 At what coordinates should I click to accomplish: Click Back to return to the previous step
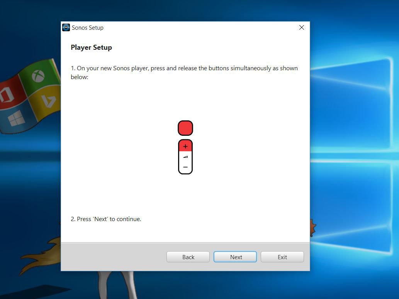[x=188, y=257]
